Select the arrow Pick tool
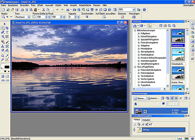The height and width of the screenshot is (140, 195). coord(5,24)
